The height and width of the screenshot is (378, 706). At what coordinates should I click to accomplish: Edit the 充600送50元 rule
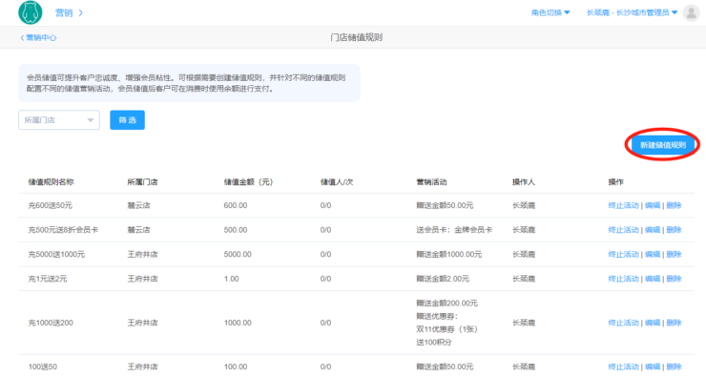click(652, 205)
